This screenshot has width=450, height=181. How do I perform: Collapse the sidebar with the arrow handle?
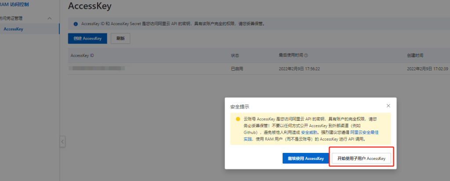coord(62,141)
